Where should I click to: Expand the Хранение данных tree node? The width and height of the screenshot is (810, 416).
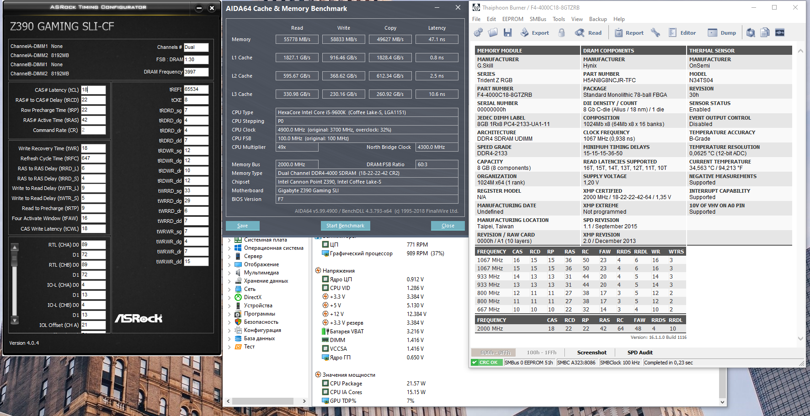tap(229, 281)
